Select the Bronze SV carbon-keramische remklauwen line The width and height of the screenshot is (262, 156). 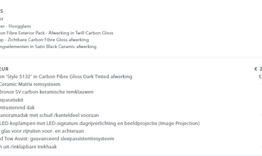pyautogui.click(x=47, y=92)
